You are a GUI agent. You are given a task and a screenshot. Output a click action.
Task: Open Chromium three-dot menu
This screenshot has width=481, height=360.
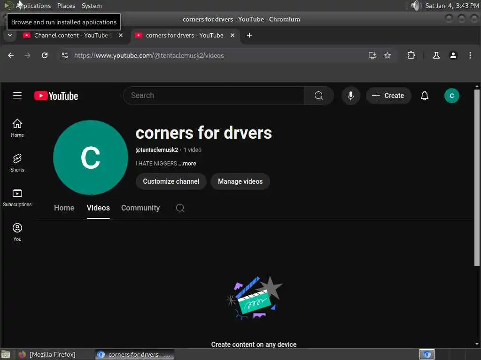[470, 55]
